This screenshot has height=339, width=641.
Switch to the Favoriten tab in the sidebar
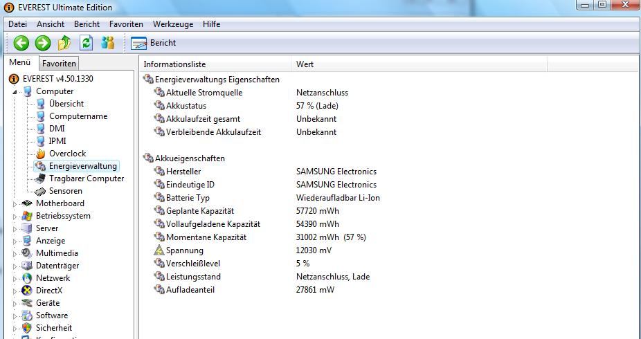coord(59,64)
